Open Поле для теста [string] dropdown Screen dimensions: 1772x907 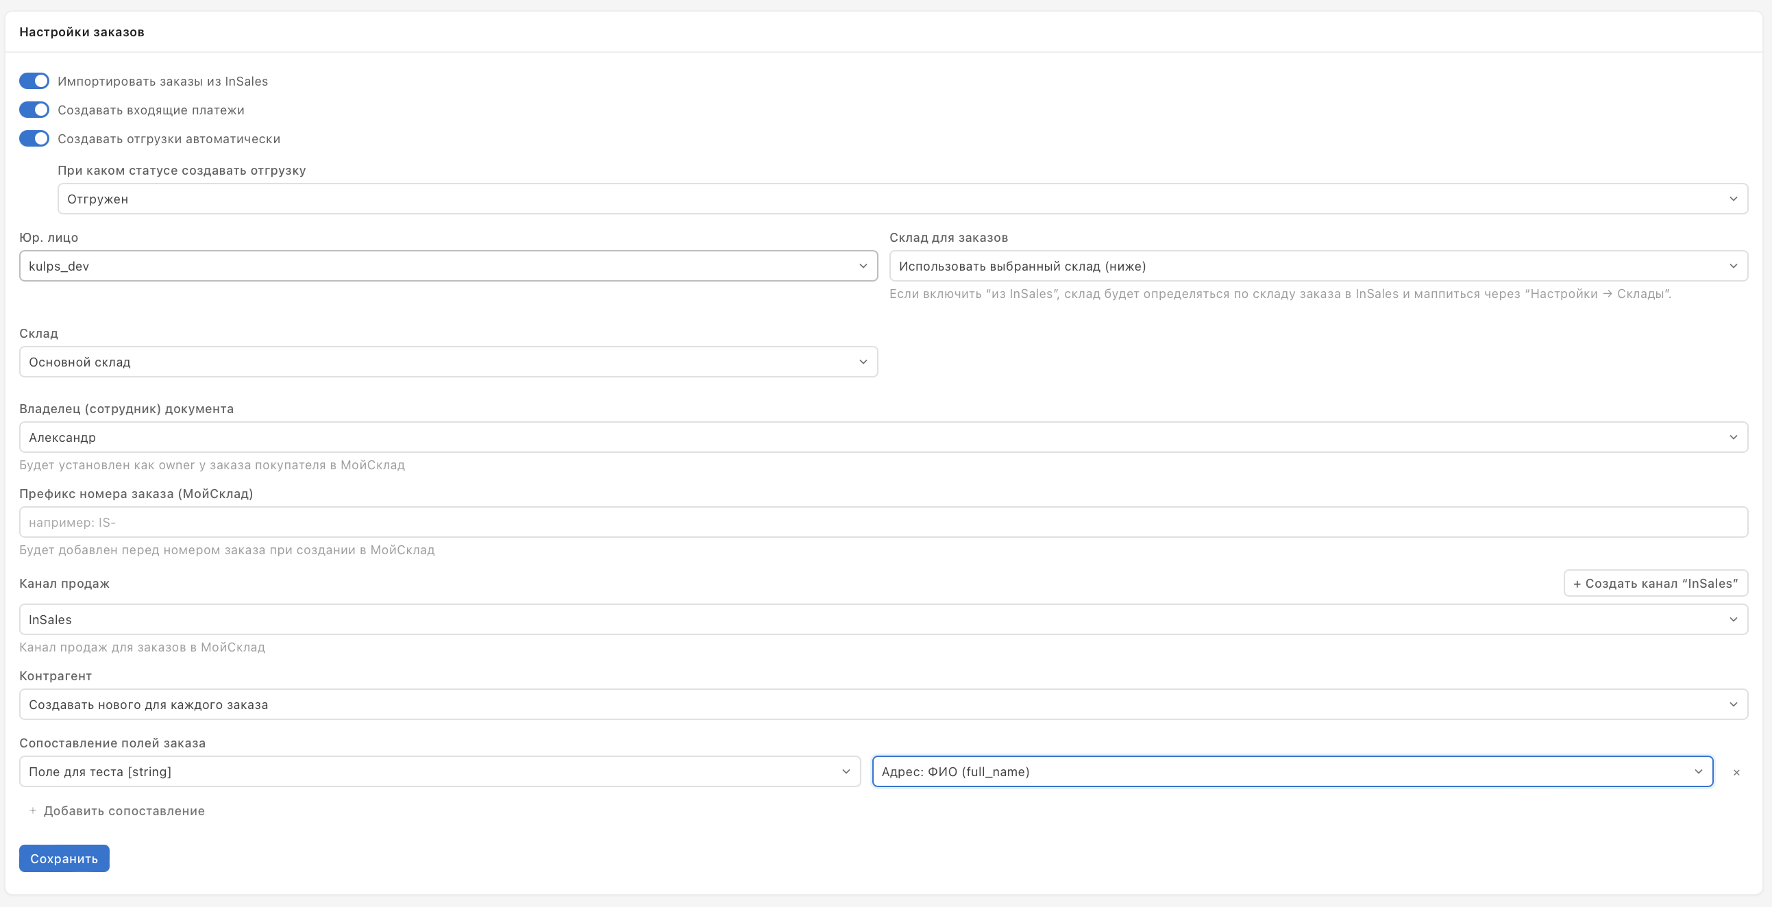(x=439, y=771)
